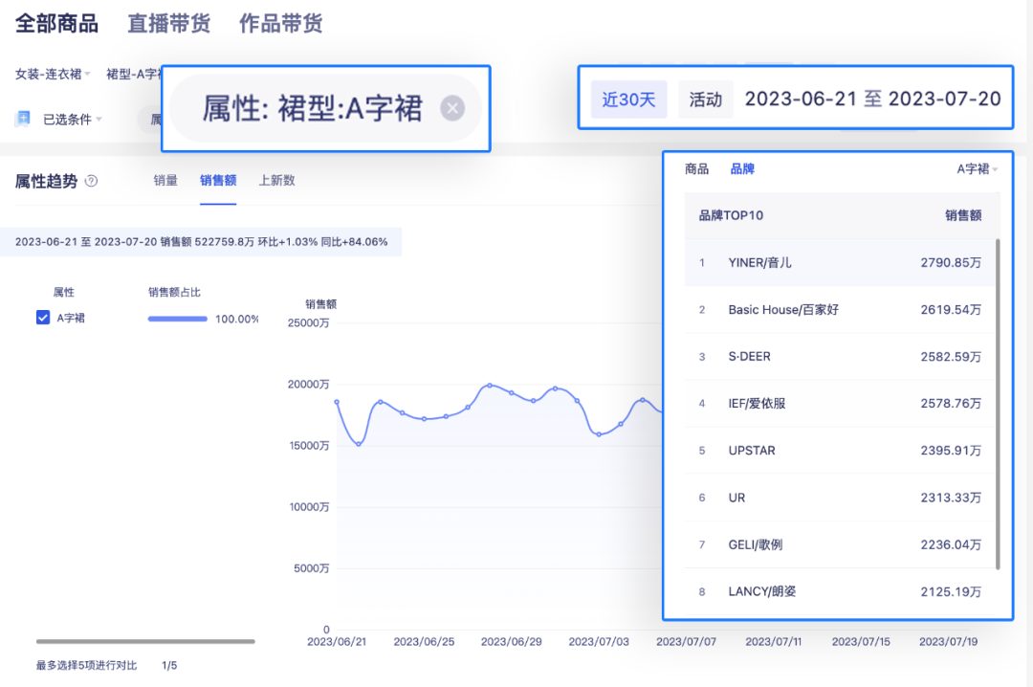The width and height of the screenshot is (1033, 687).
Task: Click the horizontal scrollbar under attribute list
Action: tap(145, 641)
